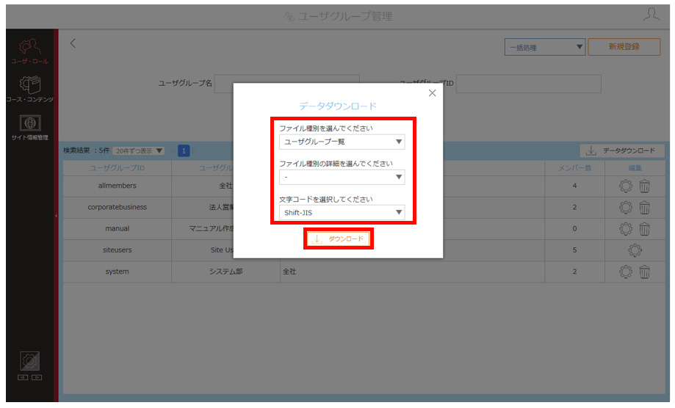Screen dimensions: 675x408
Task: Click the ダウンロード button in the dialog
Action: (339, 238)
